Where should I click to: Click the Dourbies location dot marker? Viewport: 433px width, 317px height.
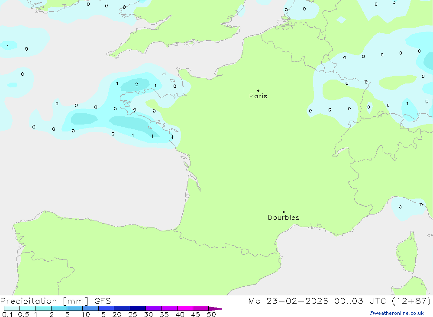284,212
